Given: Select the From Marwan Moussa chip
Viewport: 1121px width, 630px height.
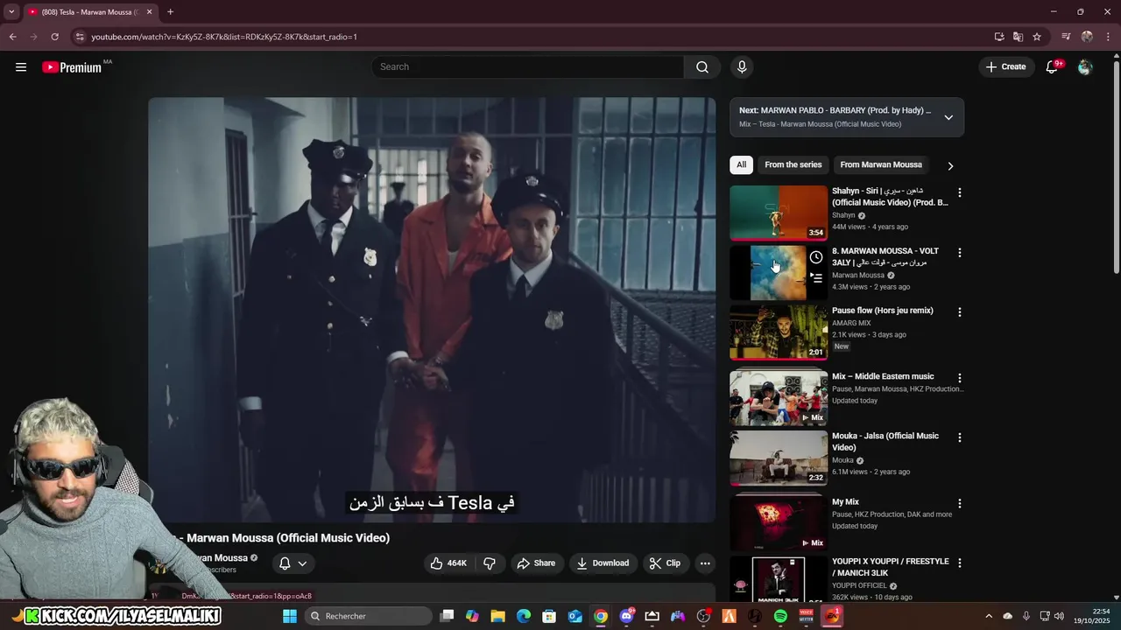Looking at the screenshot, I should click(881, 164).
